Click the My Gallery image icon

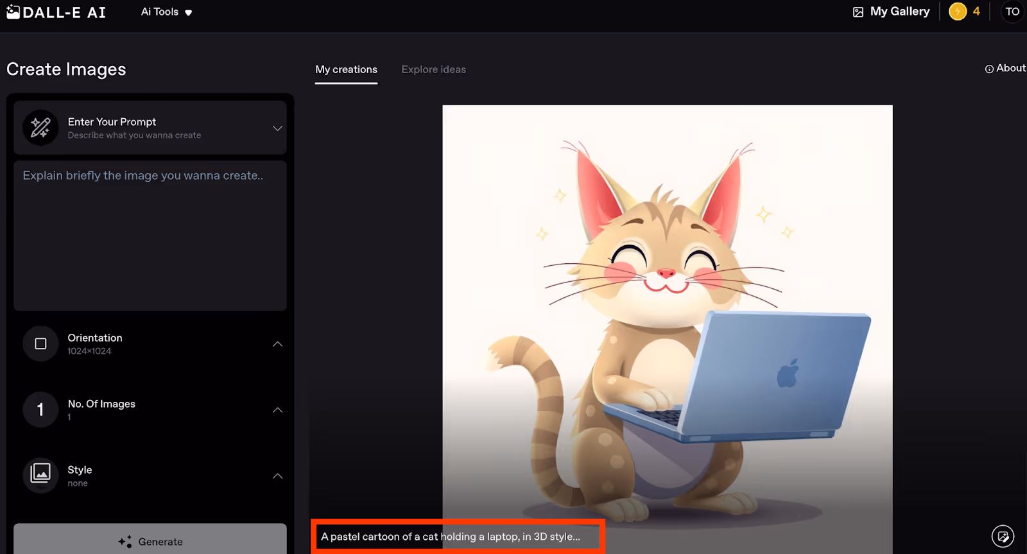click(x=858, y=12)
